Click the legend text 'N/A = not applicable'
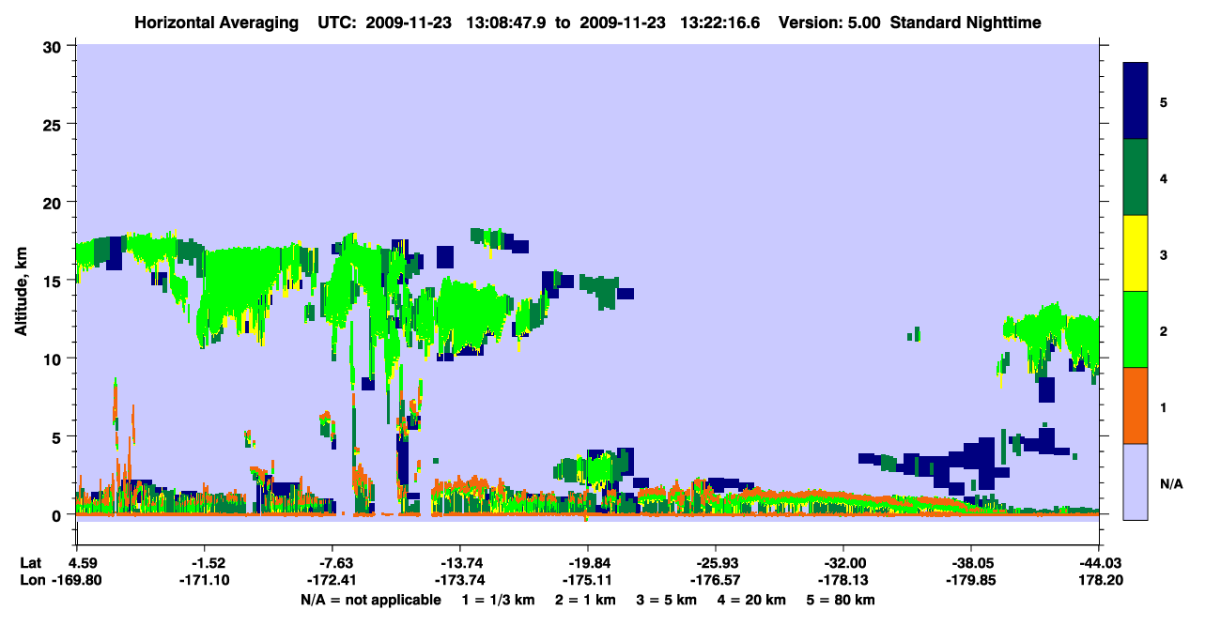 click(x=370, y=600)
